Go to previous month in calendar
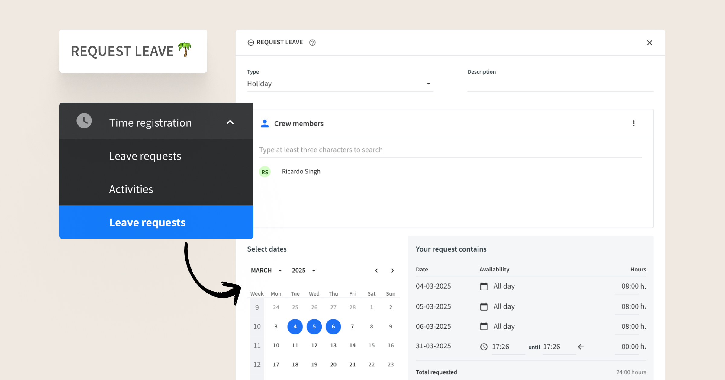Image resolution: width=725 pixels, height=380 pixels. point(376,271)
